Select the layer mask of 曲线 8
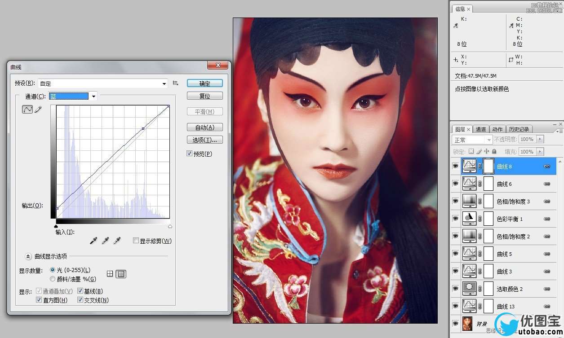564x338 pixels. coord(488,166)
